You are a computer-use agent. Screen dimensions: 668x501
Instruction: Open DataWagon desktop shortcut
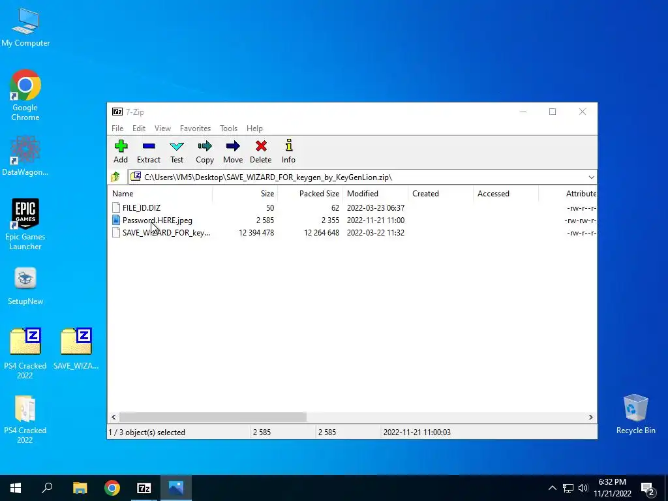(x=25, y=155)
